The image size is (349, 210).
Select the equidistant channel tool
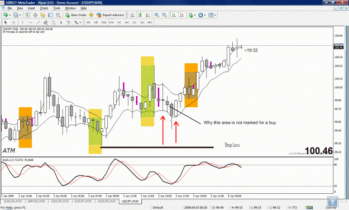pos(46,22)
